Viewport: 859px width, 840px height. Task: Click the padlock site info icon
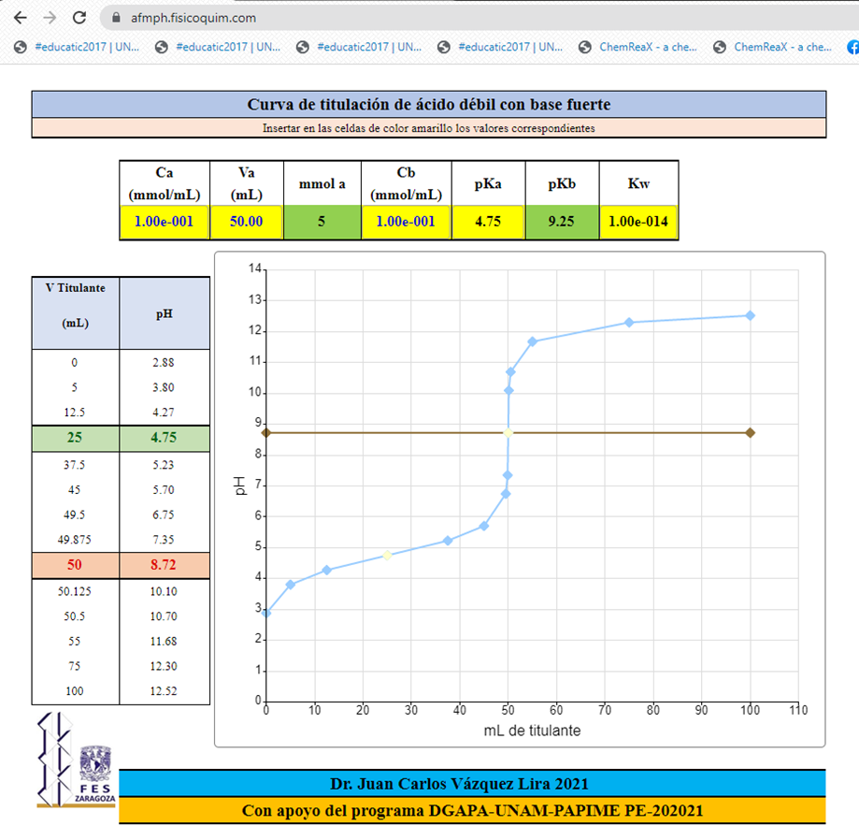pyautogui.click(x=116, y=18)
